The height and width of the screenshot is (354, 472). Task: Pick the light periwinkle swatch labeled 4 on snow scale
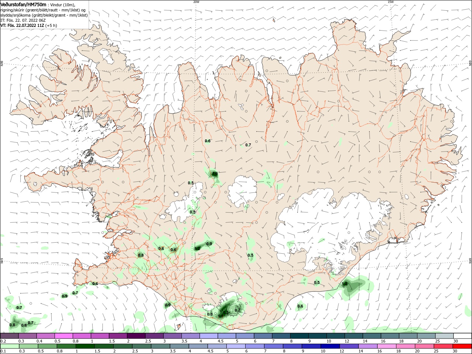click(x=209, y=336)
